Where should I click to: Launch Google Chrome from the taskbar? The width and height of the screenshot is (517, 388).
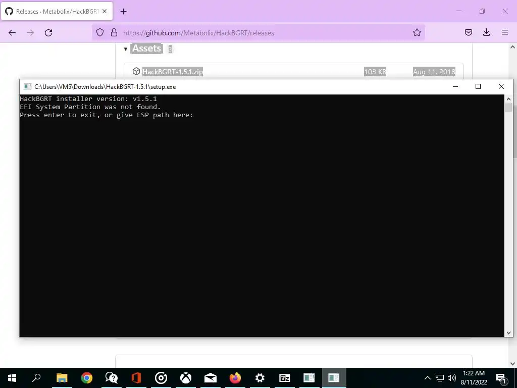(x=86, y=378)
